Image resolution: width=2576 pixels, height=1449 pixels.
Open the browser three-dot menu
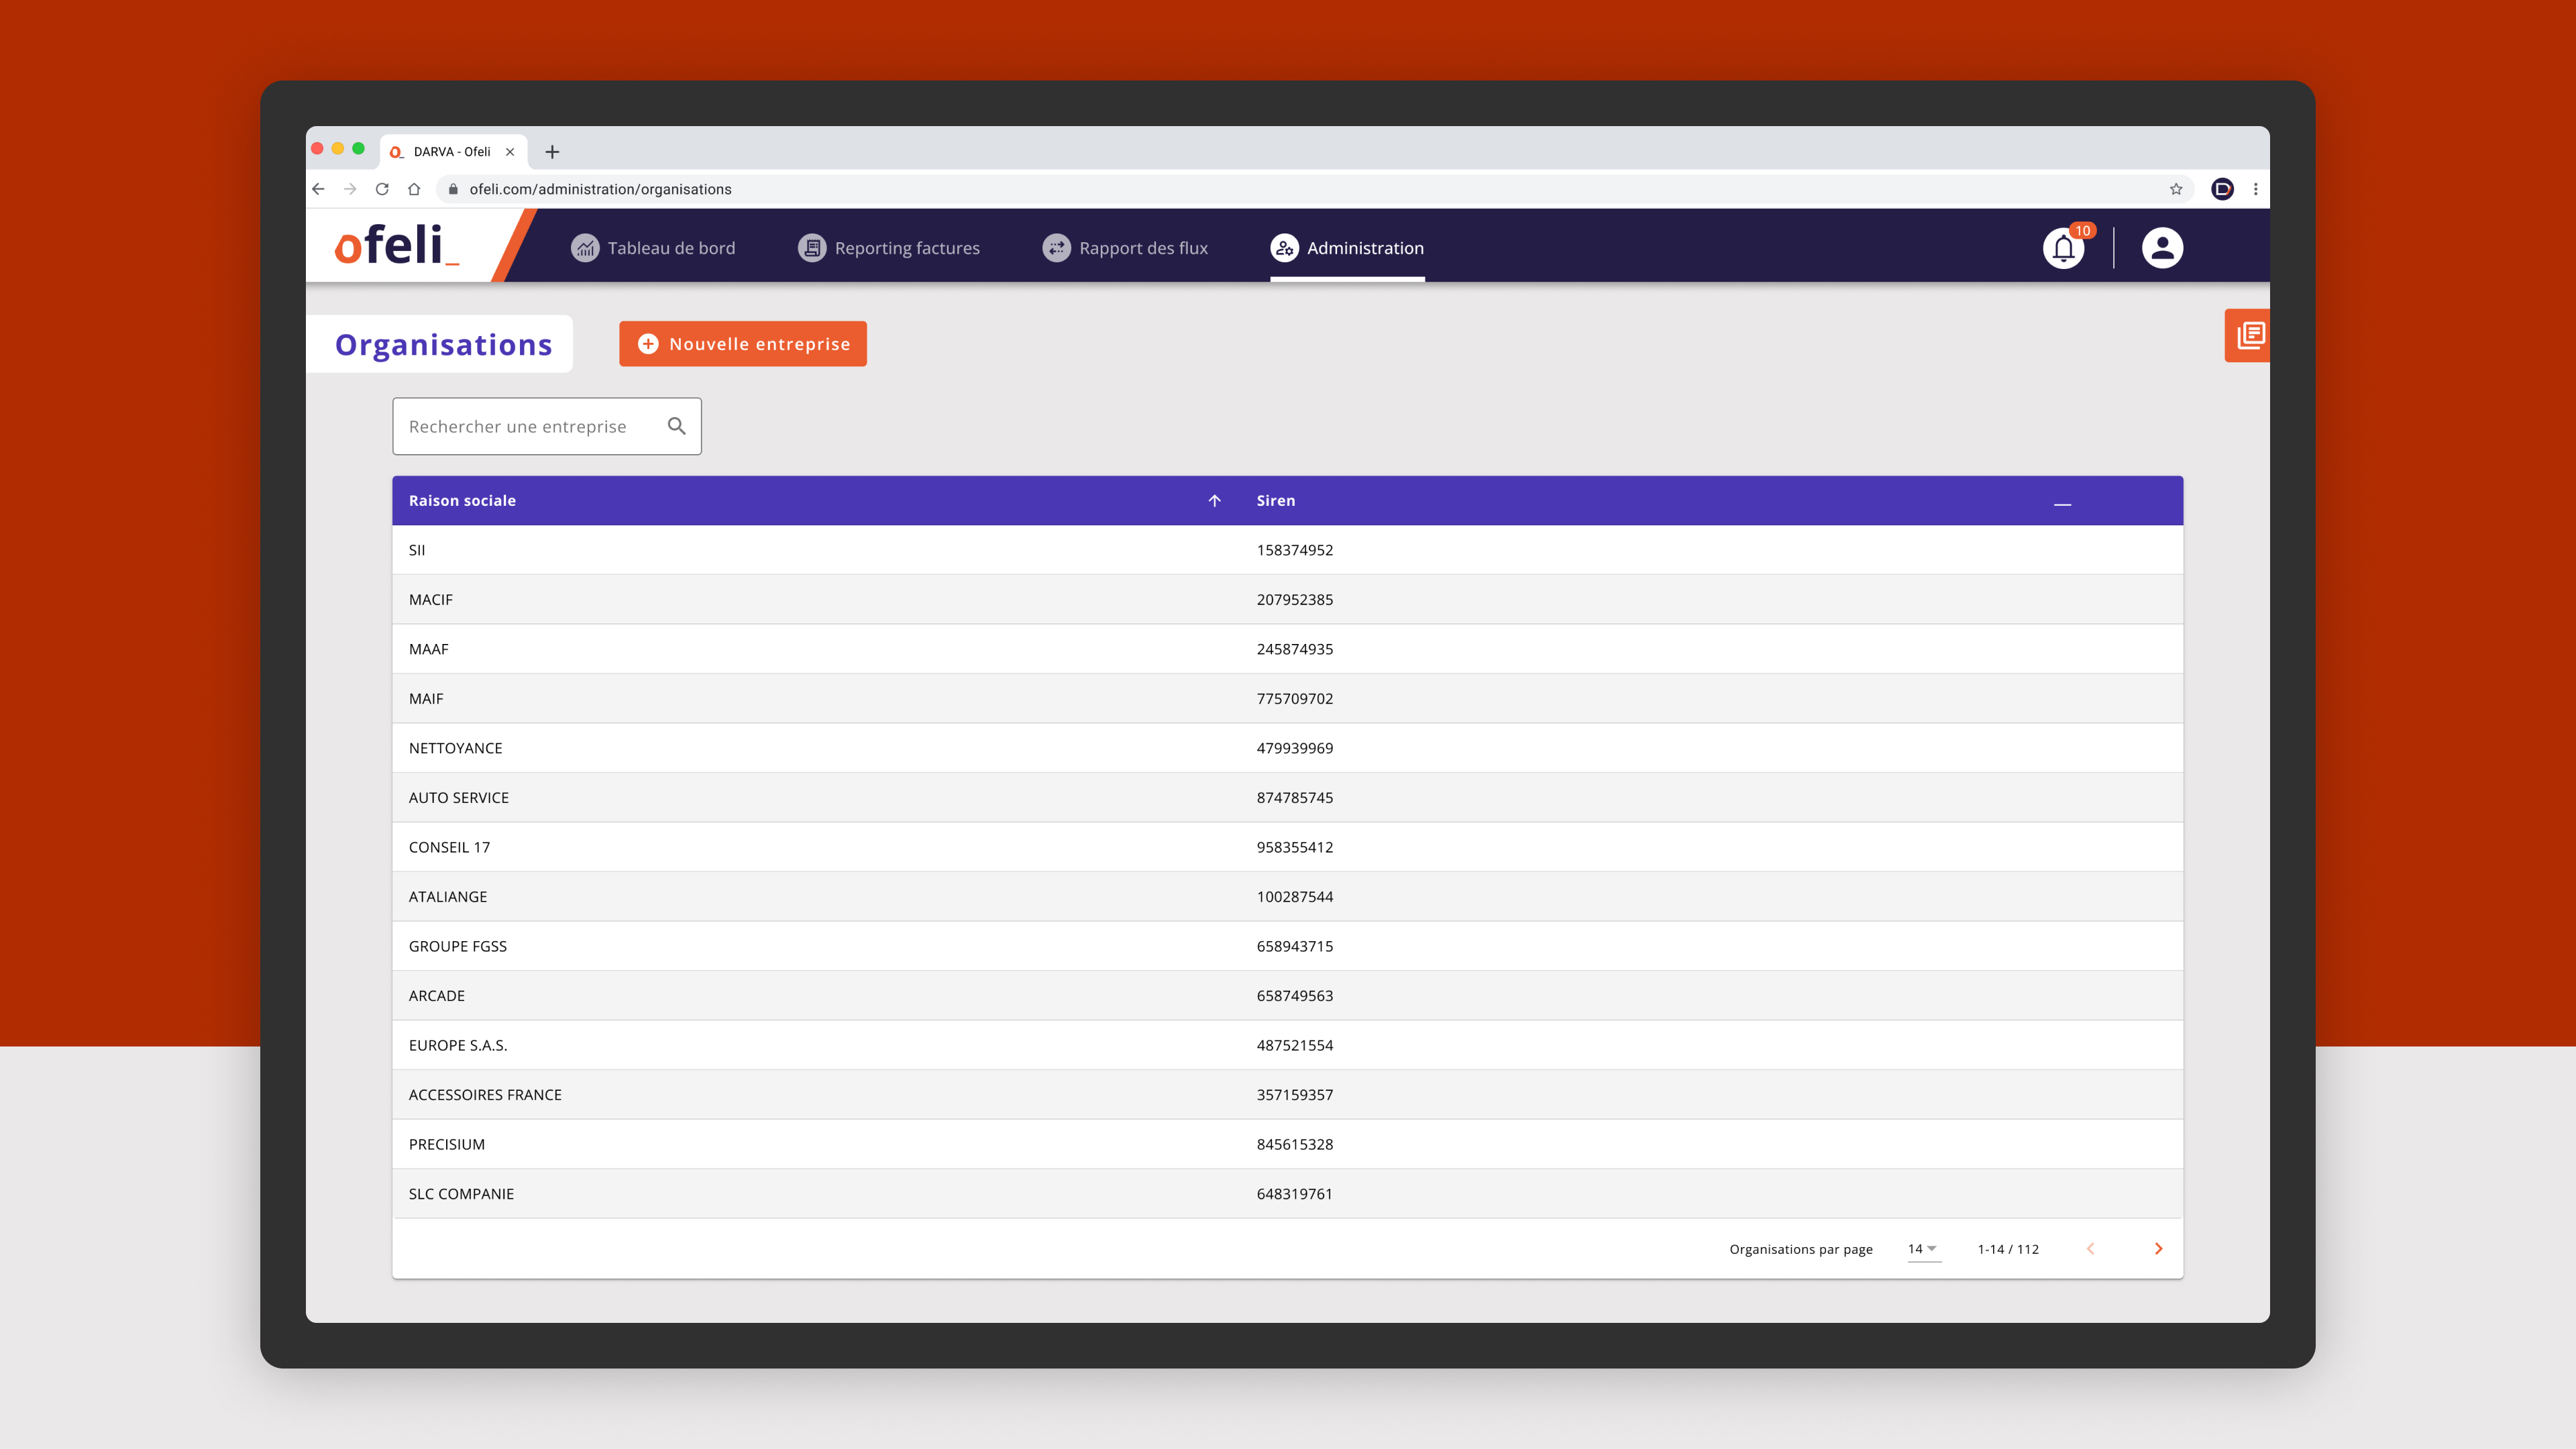(x=2255, y=189)
